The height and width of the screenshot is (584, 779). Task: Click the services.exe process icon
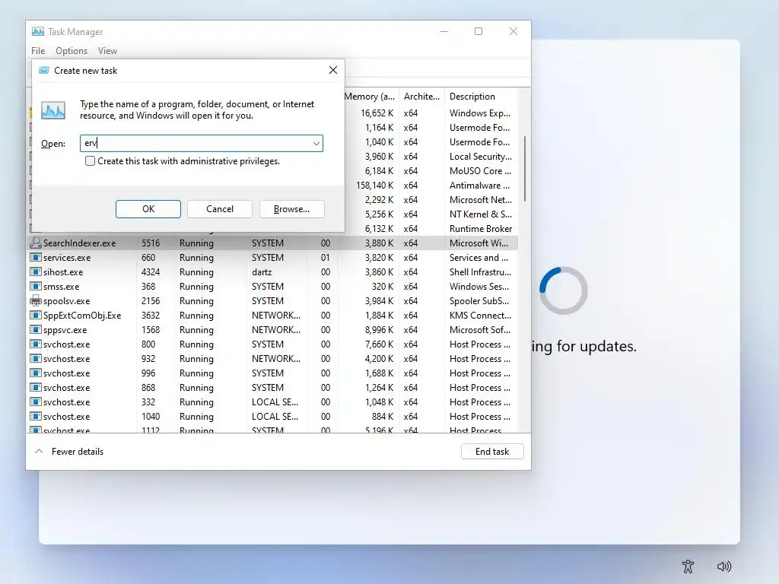35,257
